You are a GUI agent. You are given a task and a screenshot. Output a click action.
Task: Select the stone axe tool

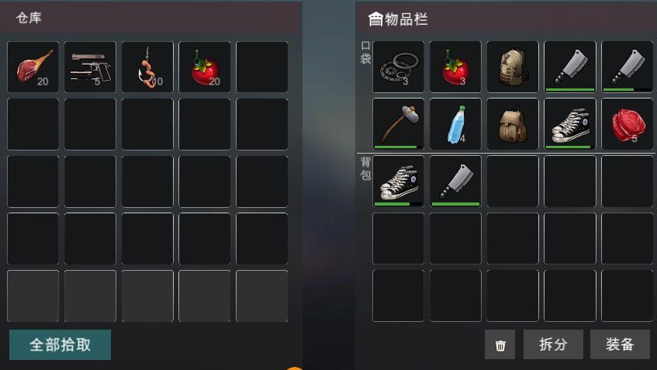(398, 123)
